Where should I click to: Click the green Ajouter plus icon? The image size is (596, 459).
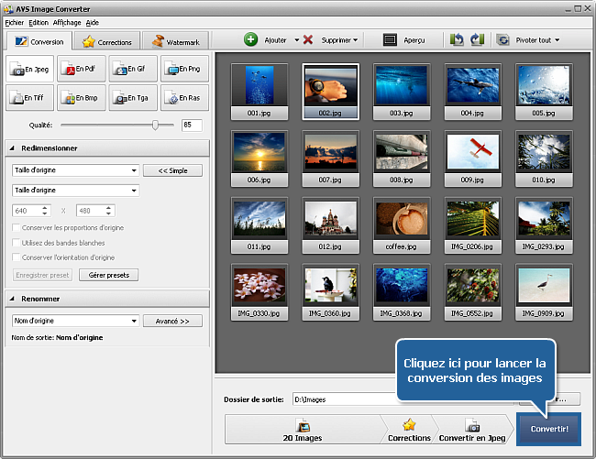(x=250, y=40)
